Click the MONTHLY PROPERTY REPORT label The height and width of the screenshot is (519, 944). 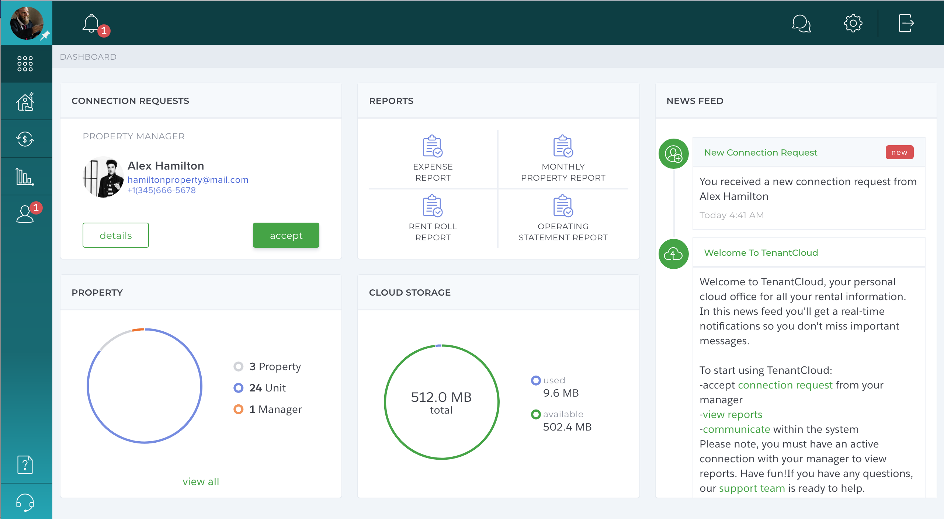[563, 172]
